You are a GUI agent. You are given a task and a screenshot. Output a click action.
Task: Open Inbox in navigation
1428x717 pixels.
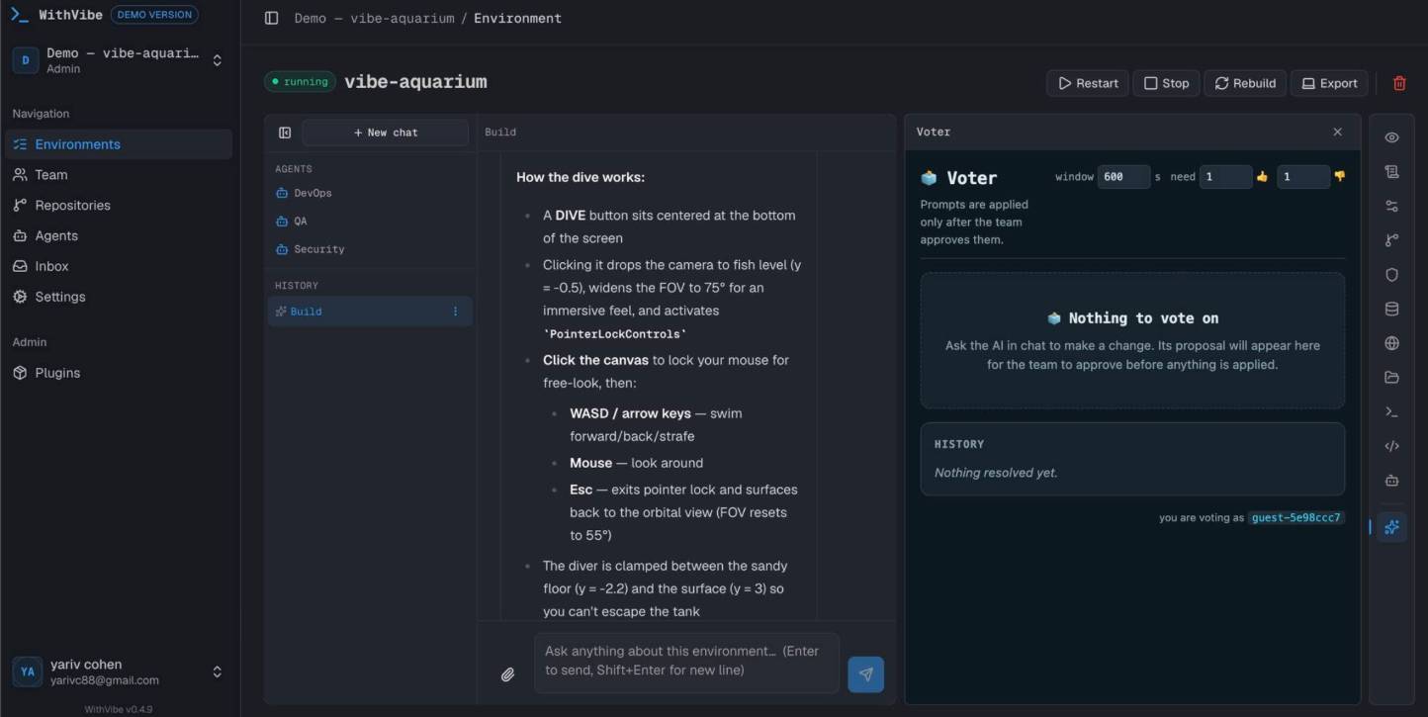point(119,266)
